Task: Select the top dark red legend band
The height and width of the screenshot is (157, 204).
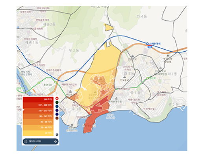Action: [38, 99]
